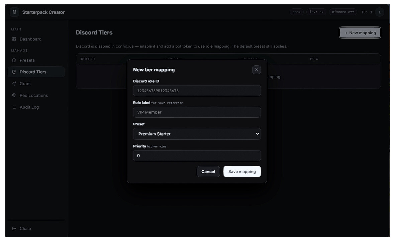The width and height of the screenshot is (393, 240).
Task: Click the inv: ox badge
Action: pyautogui.click(x=316, y=12)
